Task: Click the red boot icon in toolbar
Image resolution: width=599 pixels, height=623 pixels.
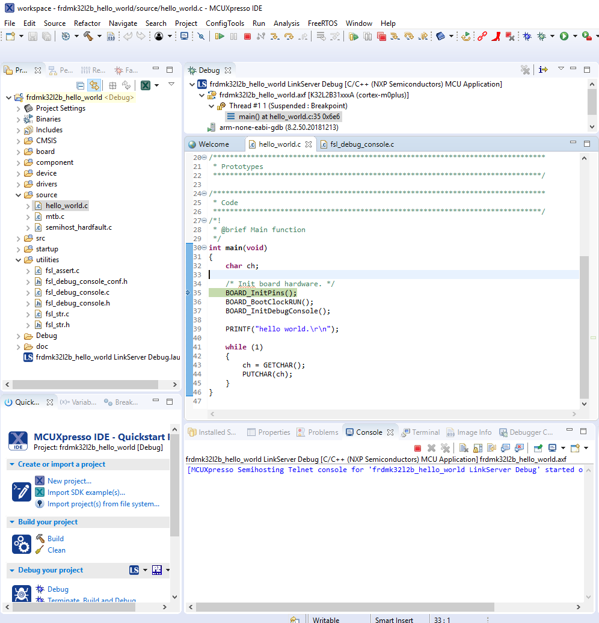Action: click(496, 37)
